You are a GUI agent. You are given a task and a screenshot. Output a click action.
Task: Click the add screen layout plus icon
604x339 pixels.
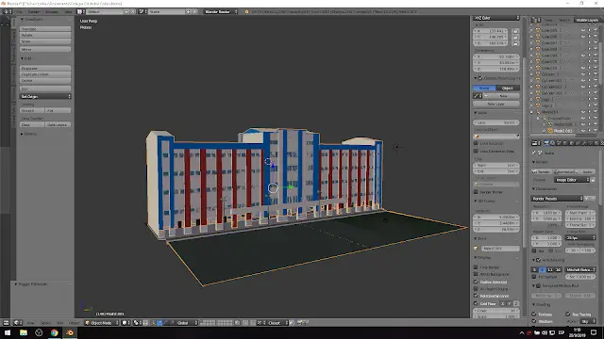126,12
